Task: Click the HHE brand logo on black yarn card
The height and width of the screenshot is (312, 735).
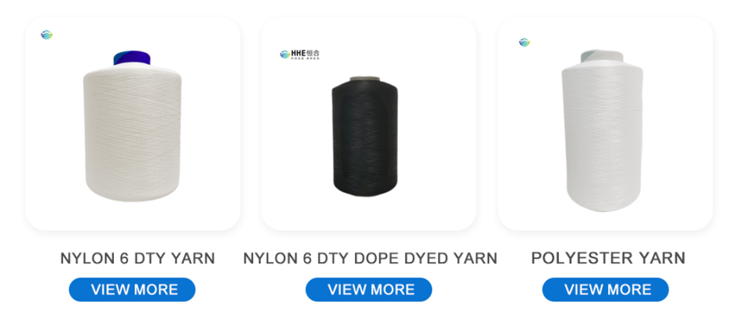Action: [x=300, y=54]
